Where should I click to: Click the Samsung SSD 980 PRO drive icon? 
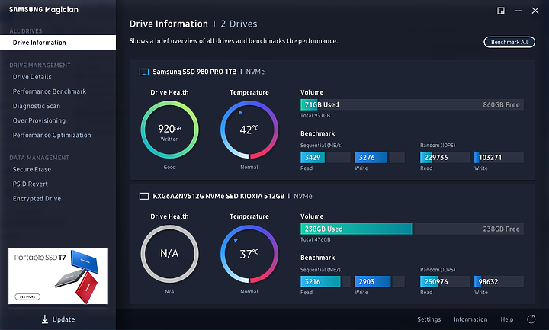point(144,72)
